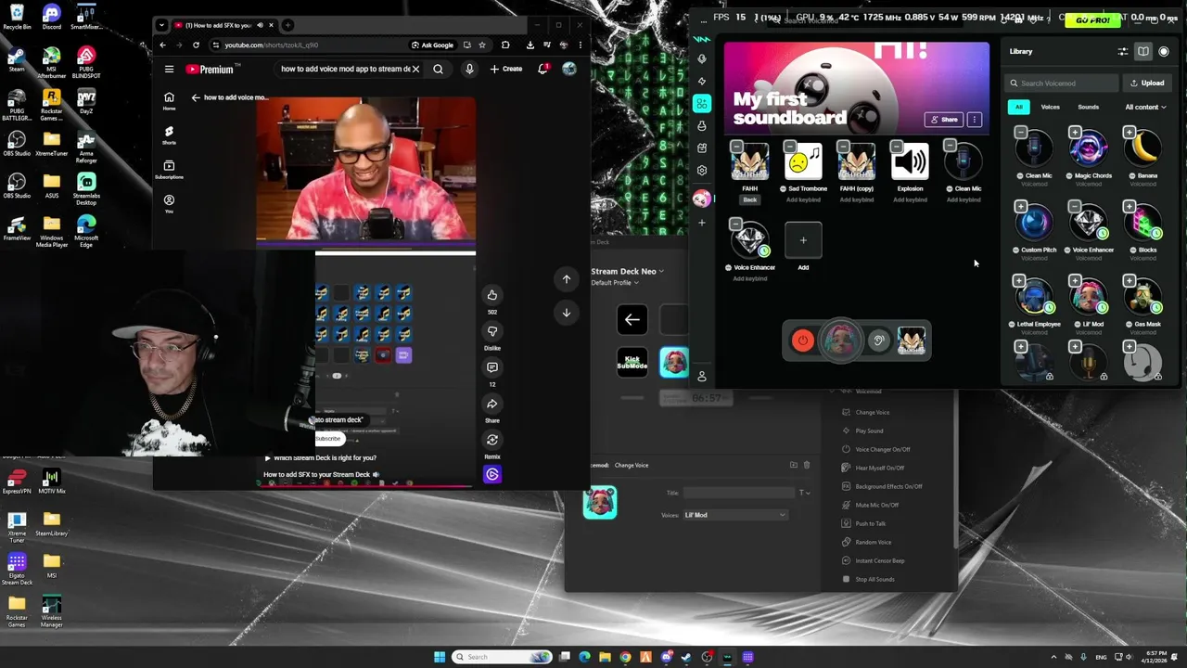Remove Explosion using its minus button
Image resolution: width=1187 pixels, height=668 pixels.
896,146
